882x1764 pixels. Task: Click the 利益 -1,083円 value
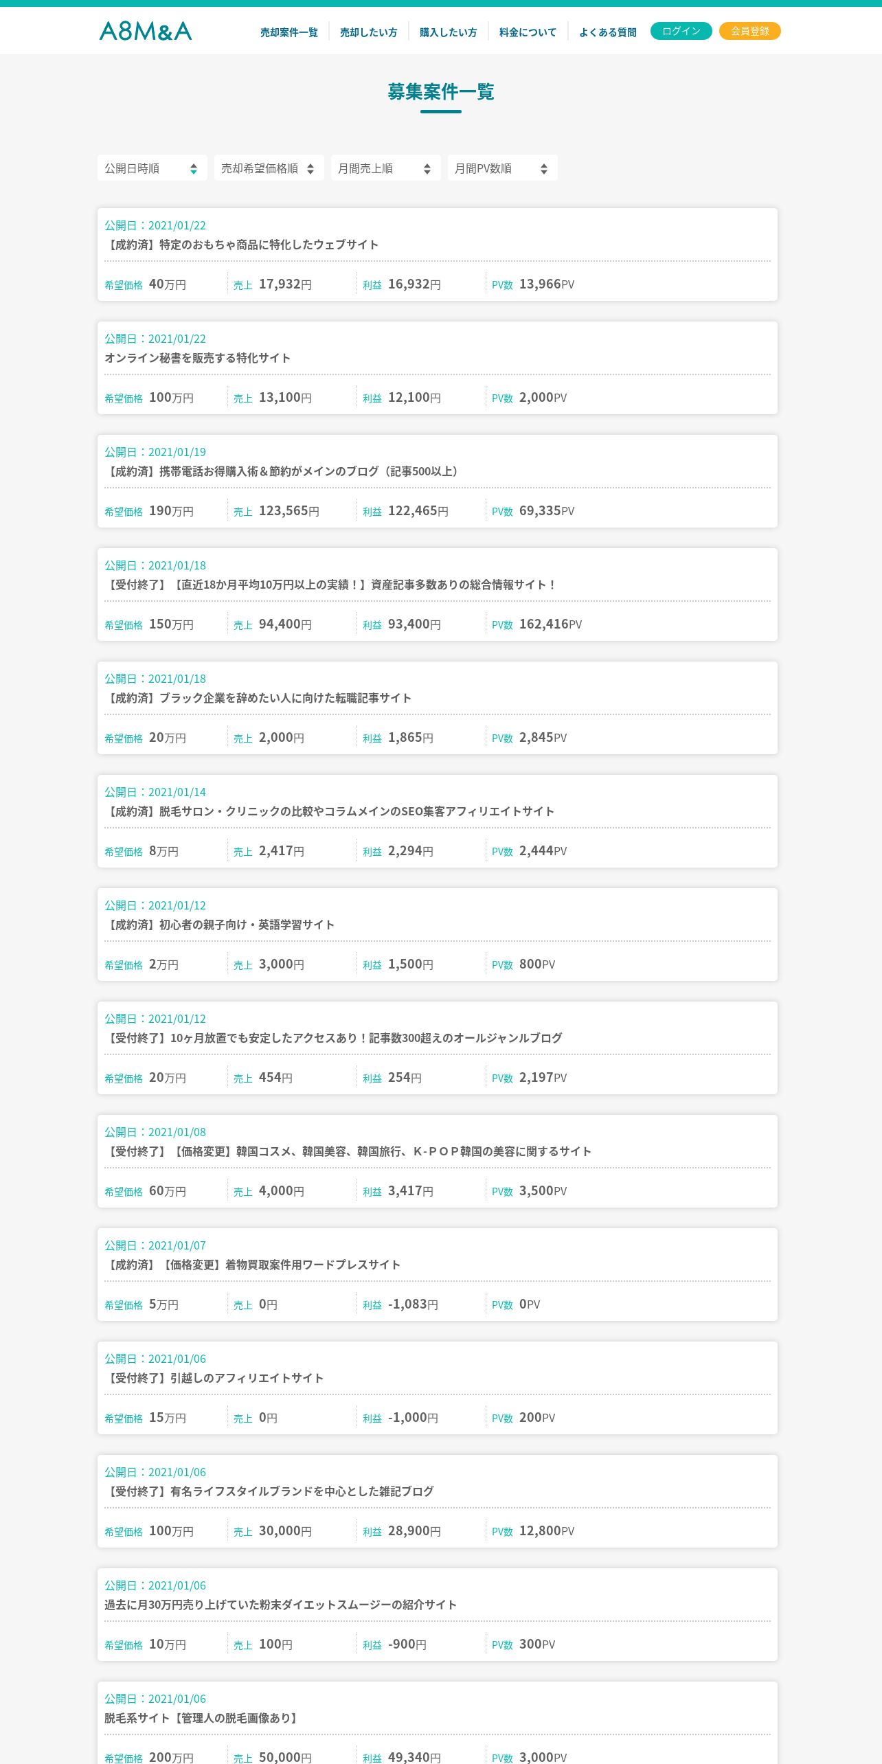(413, 1304)
